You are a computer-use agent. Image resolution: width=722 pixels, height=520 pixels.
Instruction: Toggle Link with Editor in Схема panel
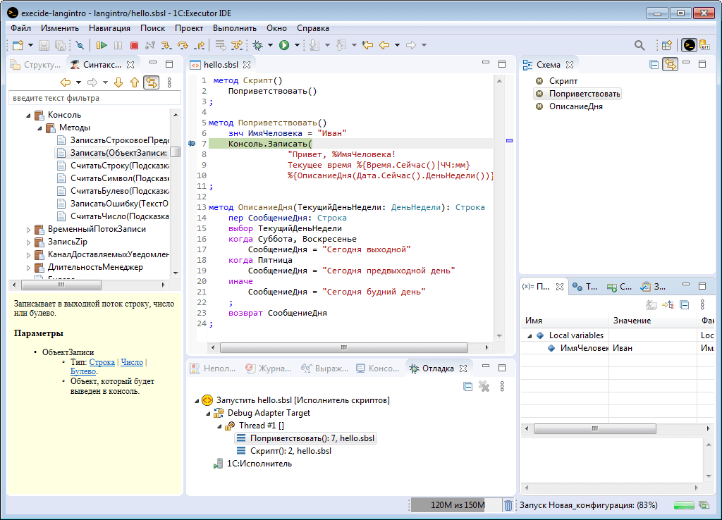tap(670, 65)
